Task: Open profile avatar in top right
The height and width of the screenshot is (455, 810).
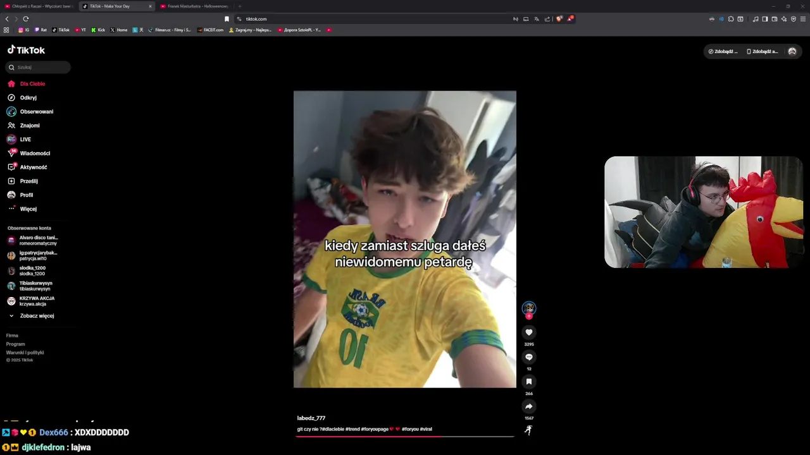Action: [792, 51]
